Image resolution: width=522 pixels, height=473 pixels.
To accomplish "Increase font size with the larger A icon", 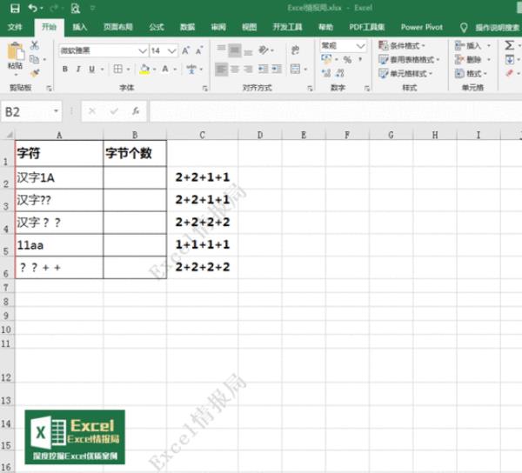I will [x=185, y=50].
